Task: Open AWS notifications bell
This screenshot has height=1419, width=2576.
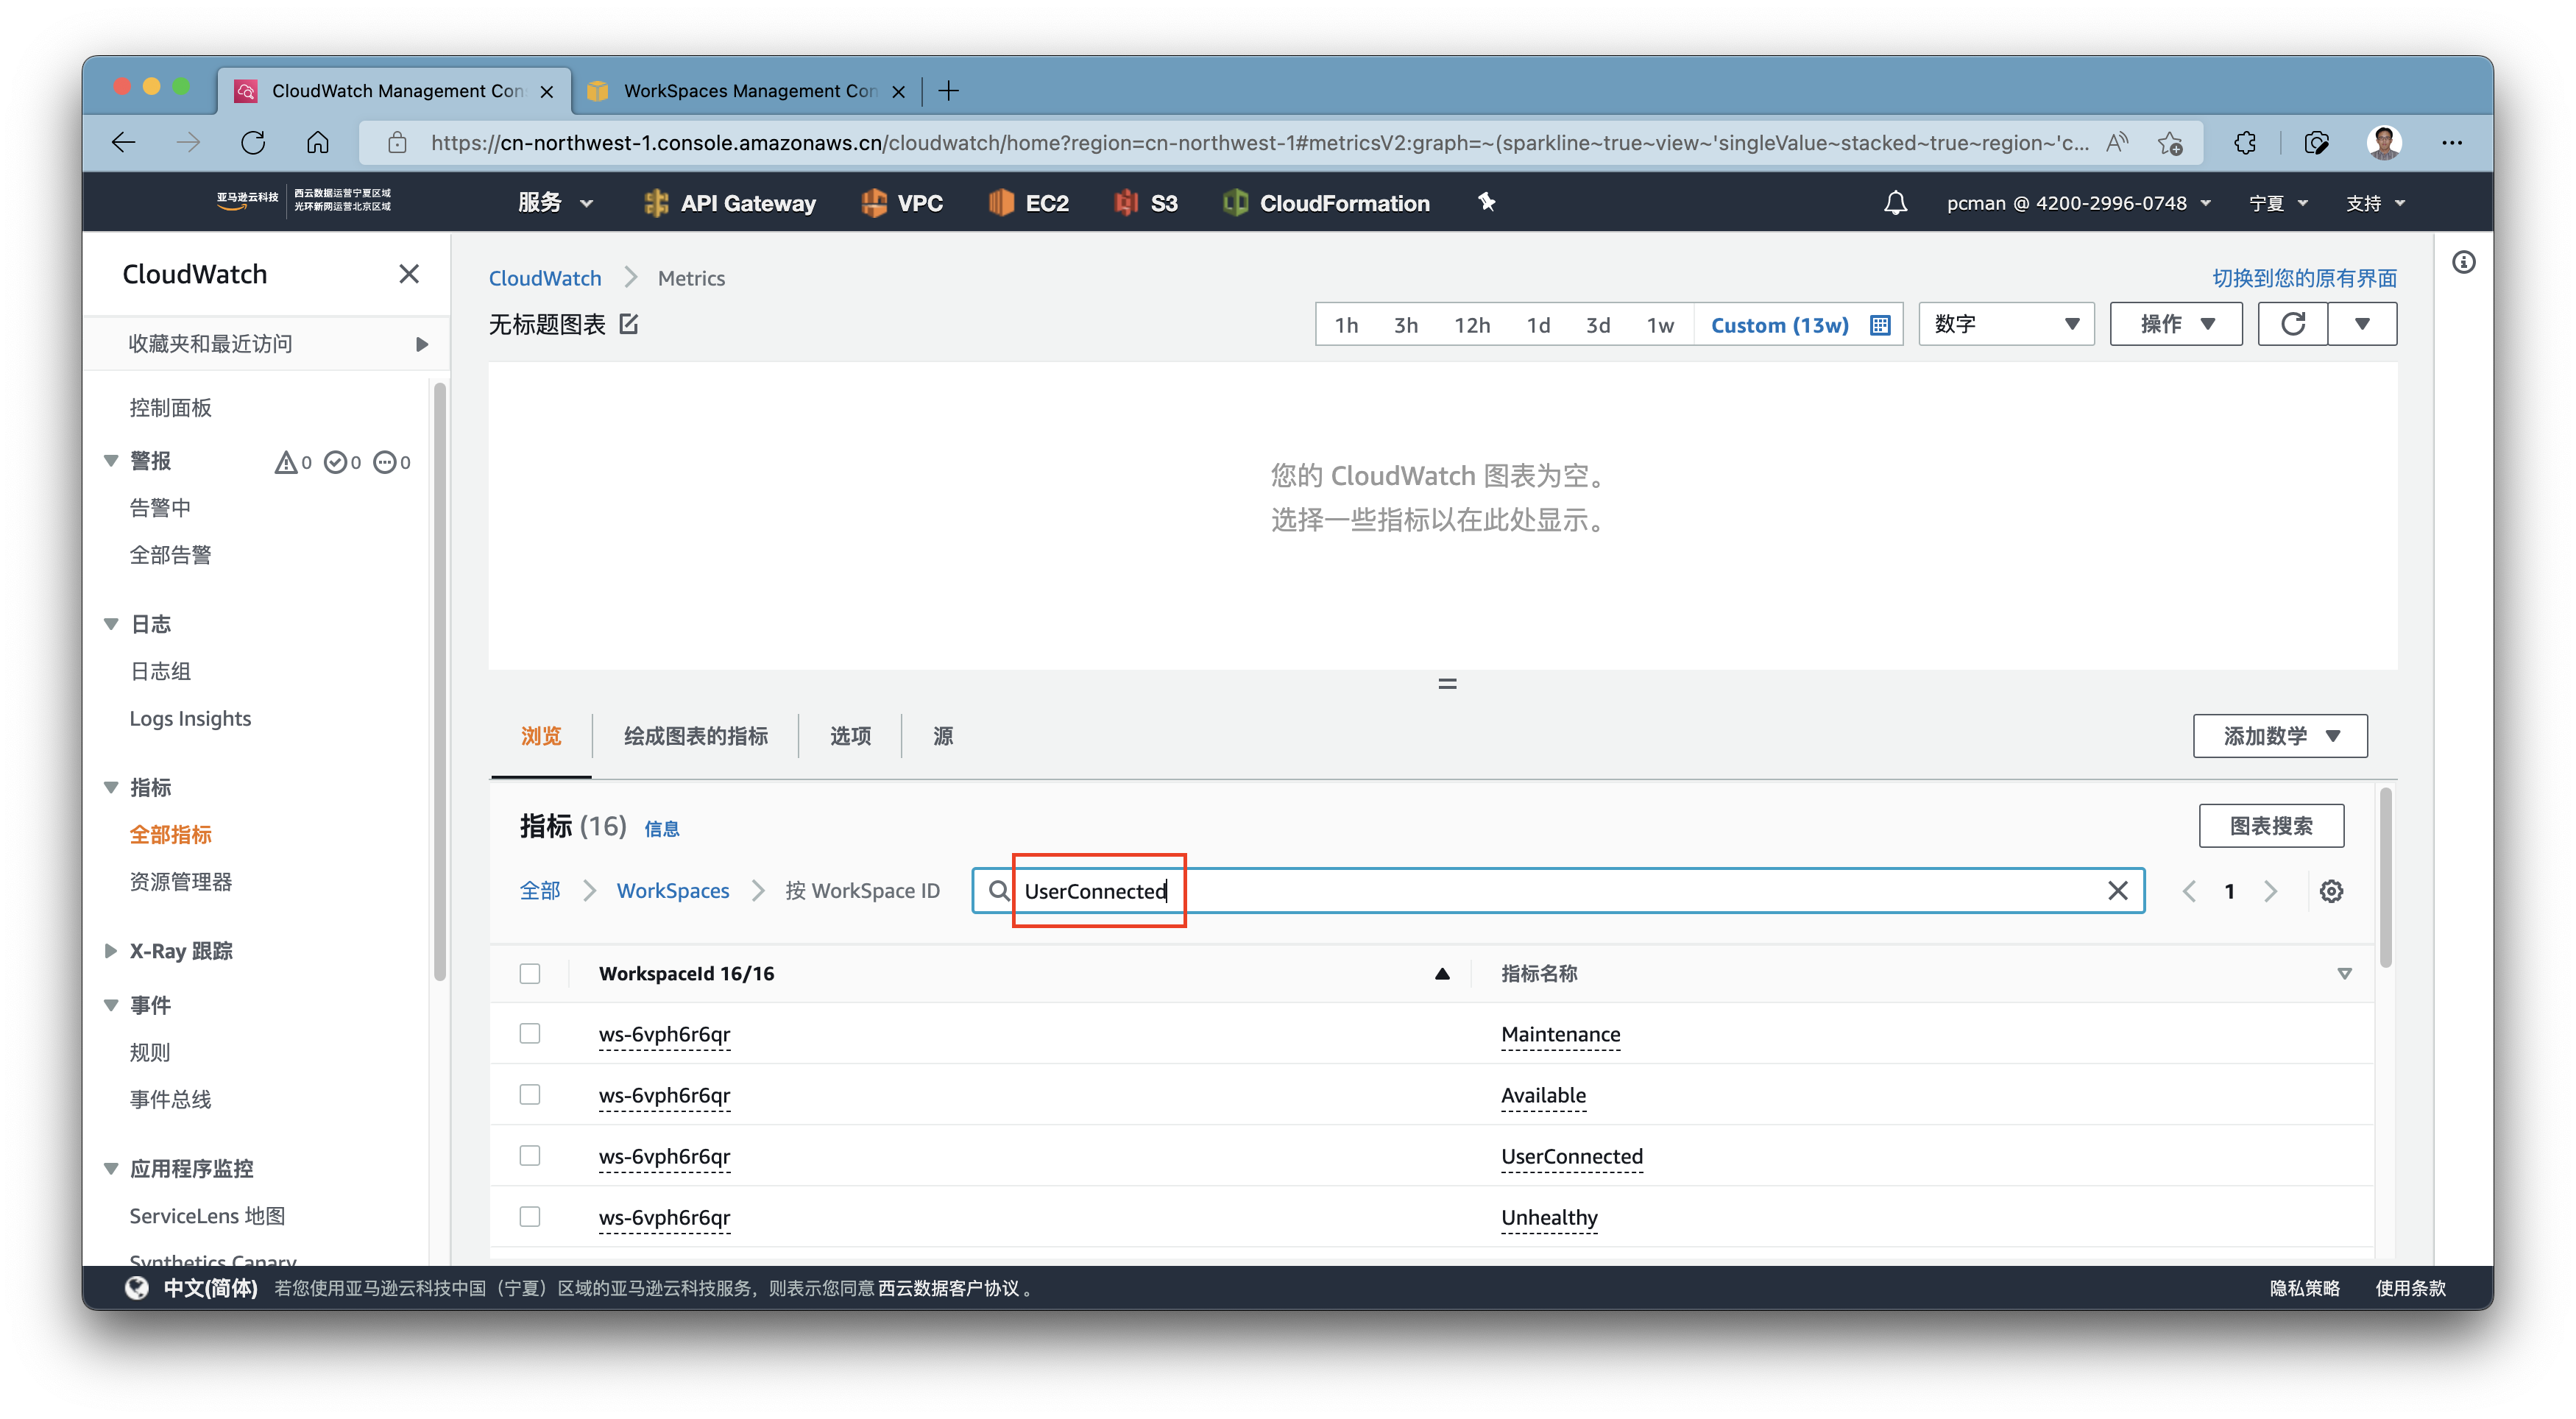Action: 1895,203
